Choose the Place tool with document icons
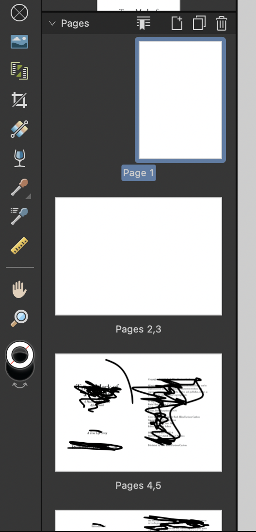The height and width of the screenshot is (532, 256). (19, 71)
